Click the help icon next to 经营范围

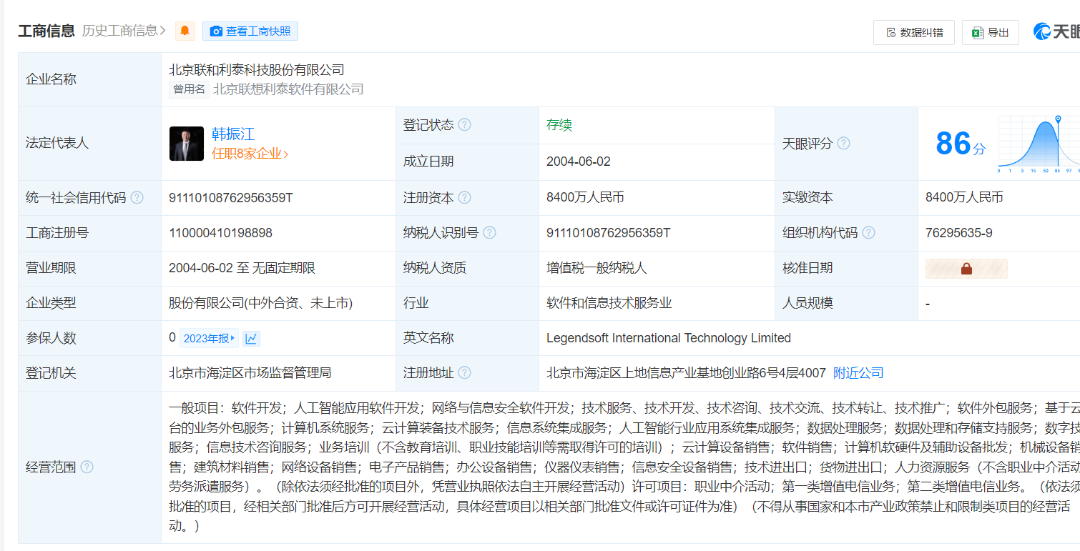point(87,467)
